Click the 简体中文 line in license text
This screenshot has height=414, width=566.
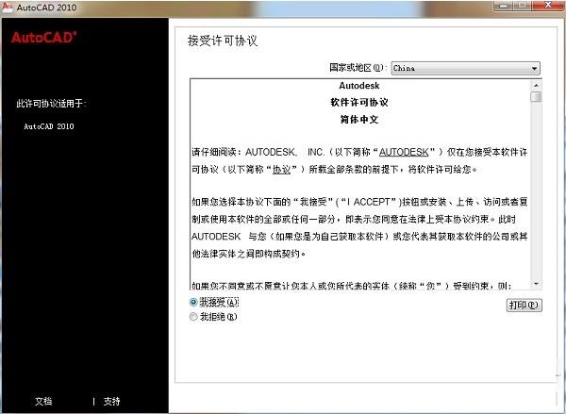point(359,120)
